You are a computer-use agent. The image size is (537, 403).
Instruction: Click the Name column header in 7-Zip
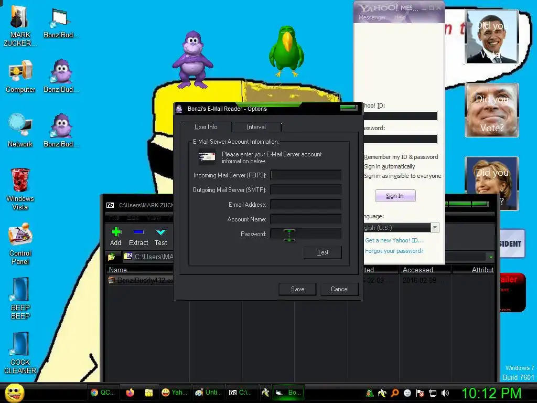click(141, 270)
